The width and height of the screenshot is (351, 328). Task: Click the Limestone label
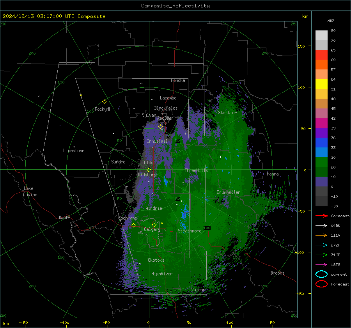[x=74, y=151]
